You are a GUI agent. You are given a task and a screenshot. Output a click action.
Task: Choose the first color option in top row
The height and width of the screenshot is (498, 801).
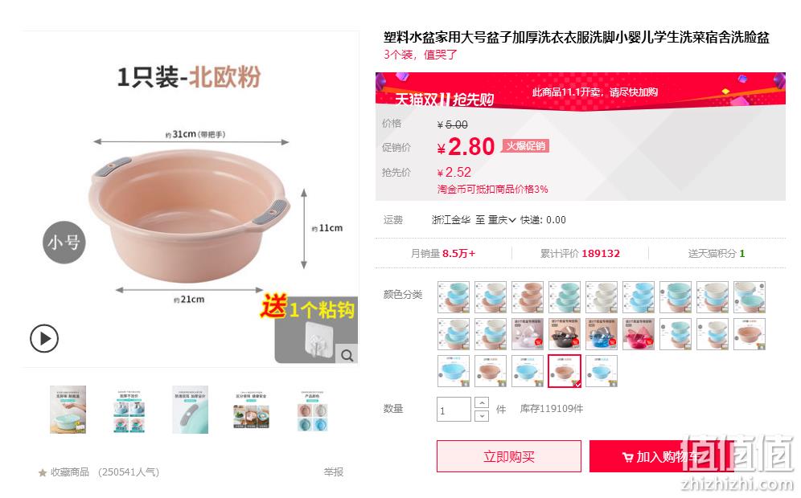pos(453,297)
